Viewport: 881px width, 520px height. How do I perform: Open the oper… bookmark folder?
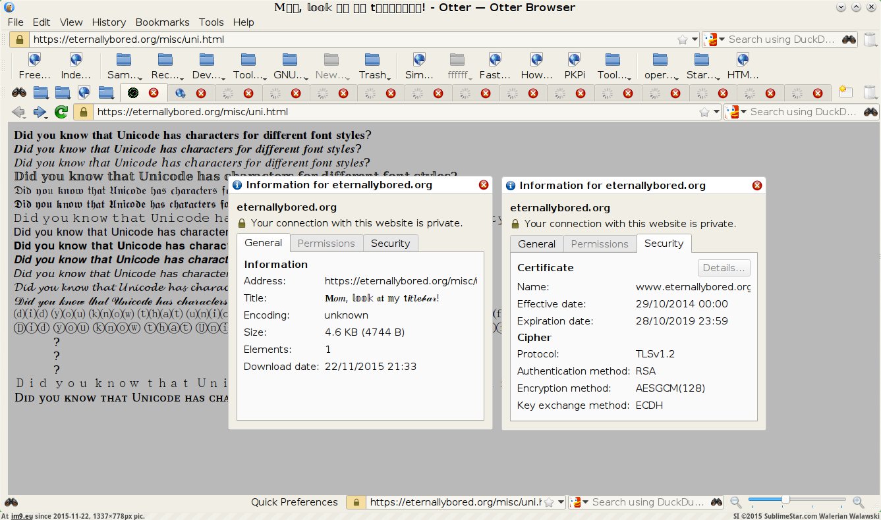660,66
